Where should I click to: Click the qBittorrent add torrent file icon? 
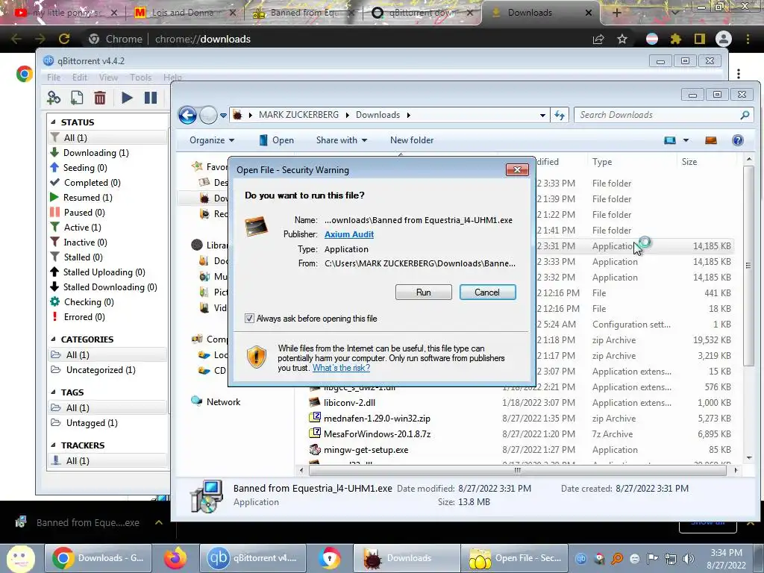77,98
